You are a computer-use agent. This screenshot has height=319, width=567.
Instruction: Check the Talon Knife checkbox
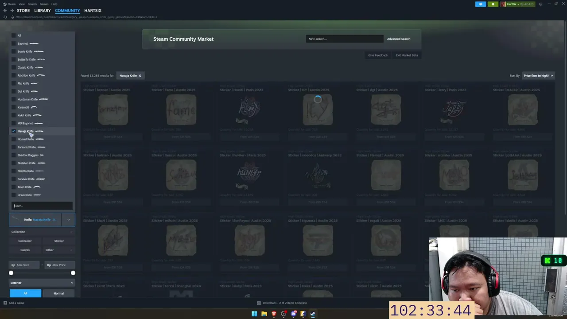coord(14,187)
